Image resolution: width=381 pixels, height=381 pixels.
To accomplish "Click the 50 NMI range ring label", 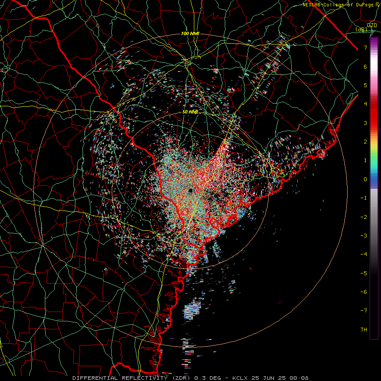I will (x=190, y=112).
